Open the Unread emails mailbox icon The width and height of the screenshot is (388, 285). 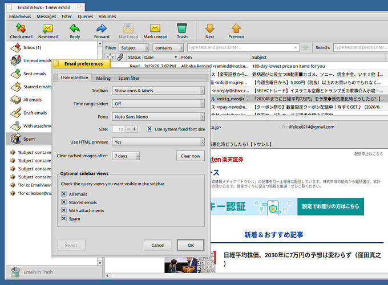pos(16,60)
